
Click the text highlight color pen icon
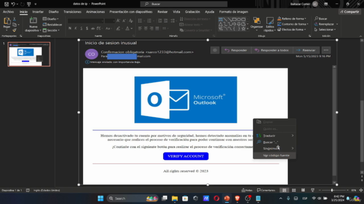click(118, 28)
